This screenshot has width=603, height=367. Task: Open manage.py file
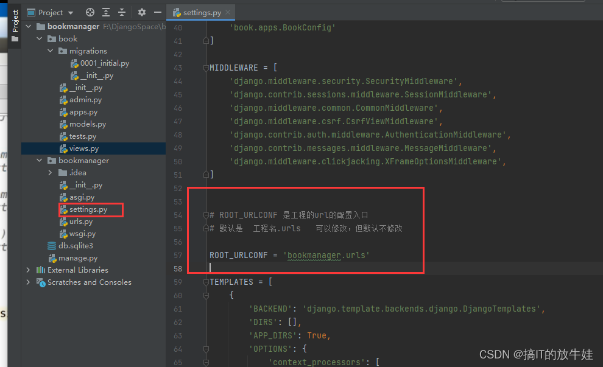tap(78, 258)
